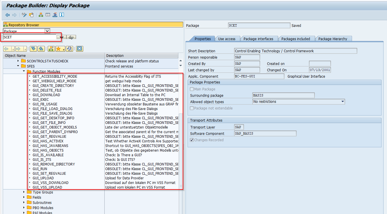Toggle the Main Package checkbox
Image resolution: width=387 pixels, height=214 pixels.
point(192,89)
